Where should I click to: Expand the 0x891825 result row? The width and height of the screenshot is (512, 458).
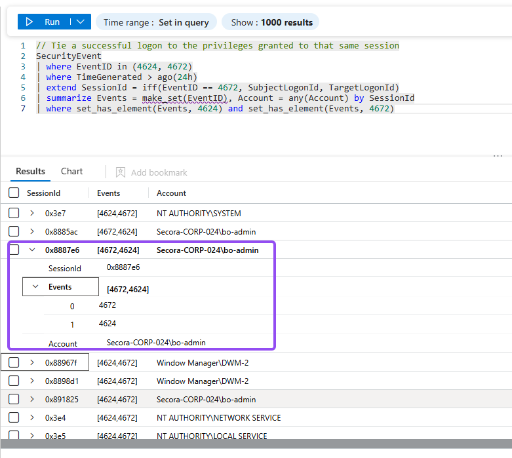click(32, 399)
